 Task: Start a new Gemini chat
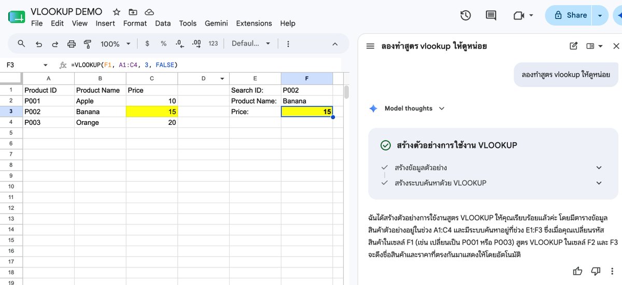573,46
